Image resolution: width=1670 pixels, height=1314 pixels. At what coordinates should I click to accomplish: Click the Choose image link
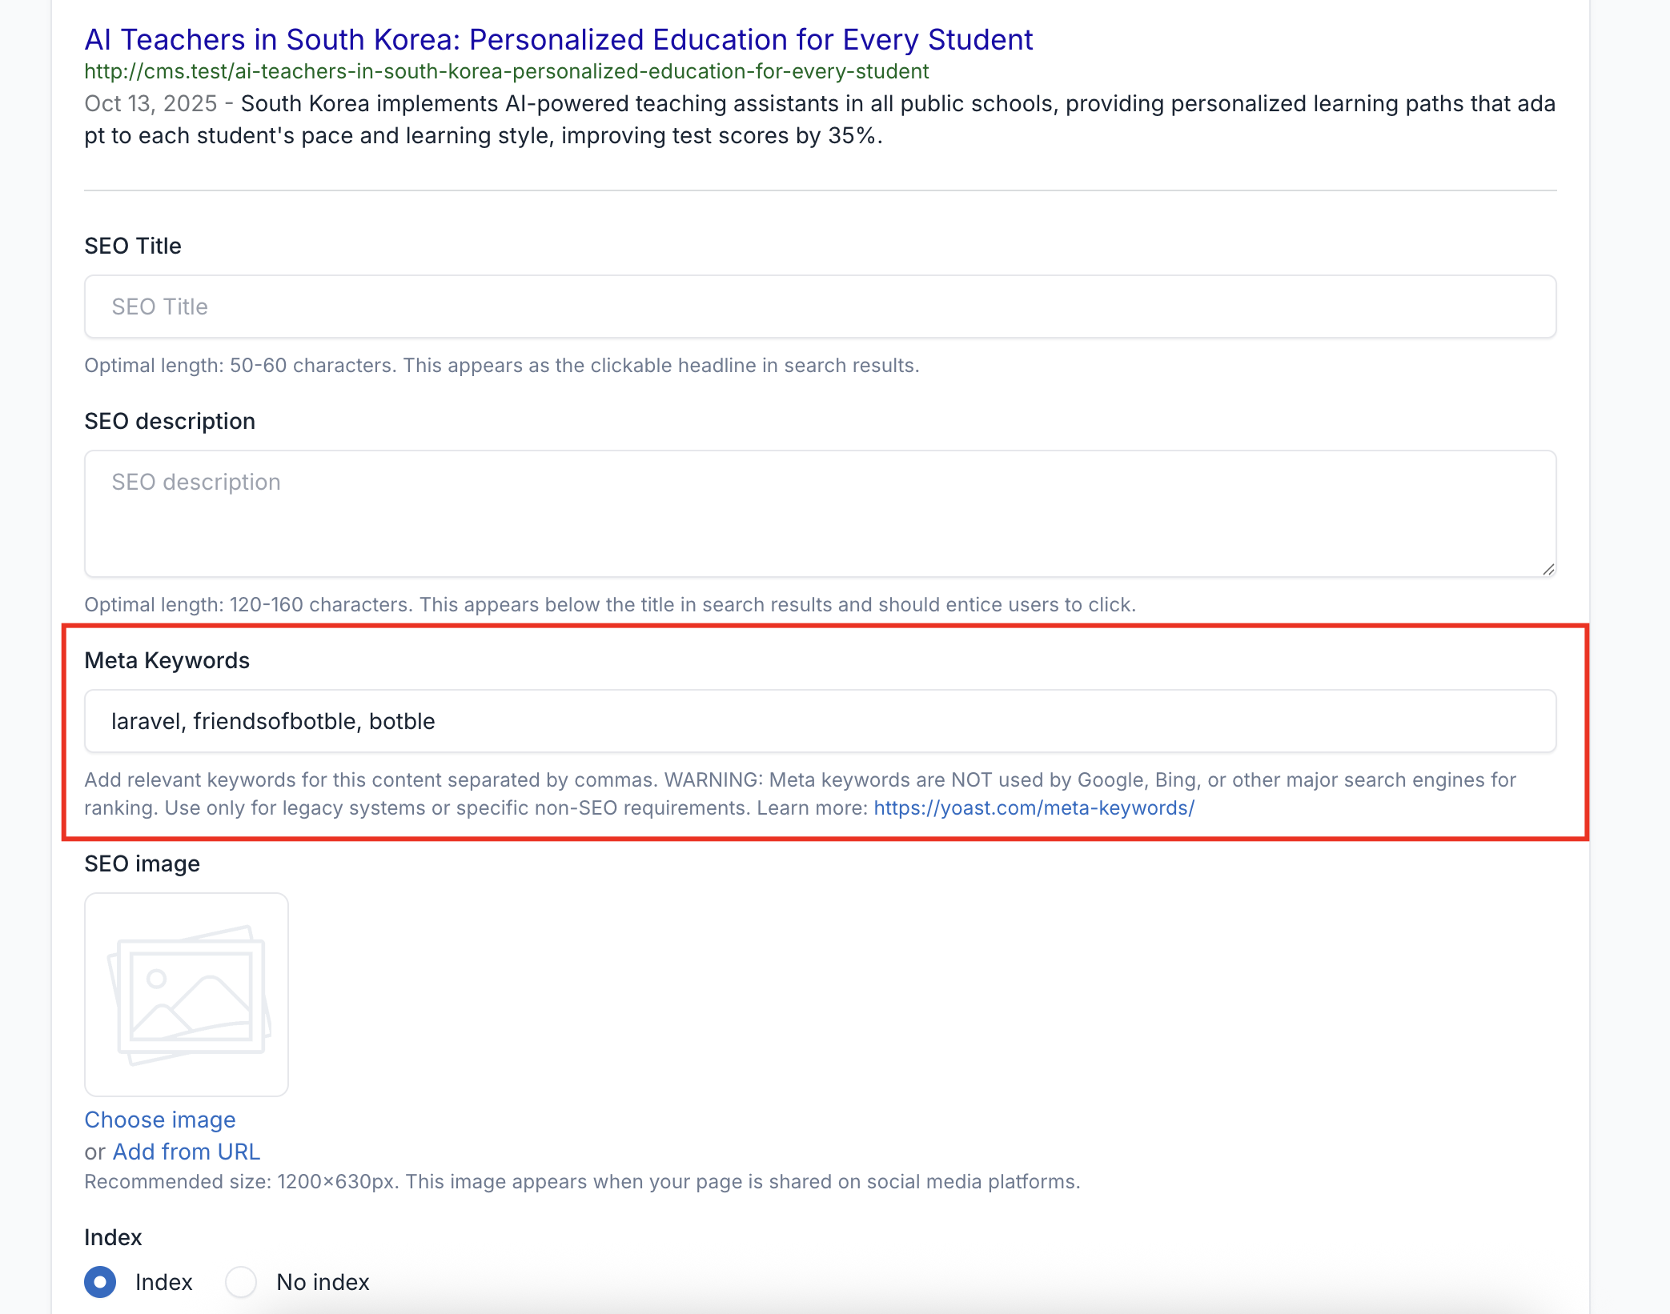160,1120
